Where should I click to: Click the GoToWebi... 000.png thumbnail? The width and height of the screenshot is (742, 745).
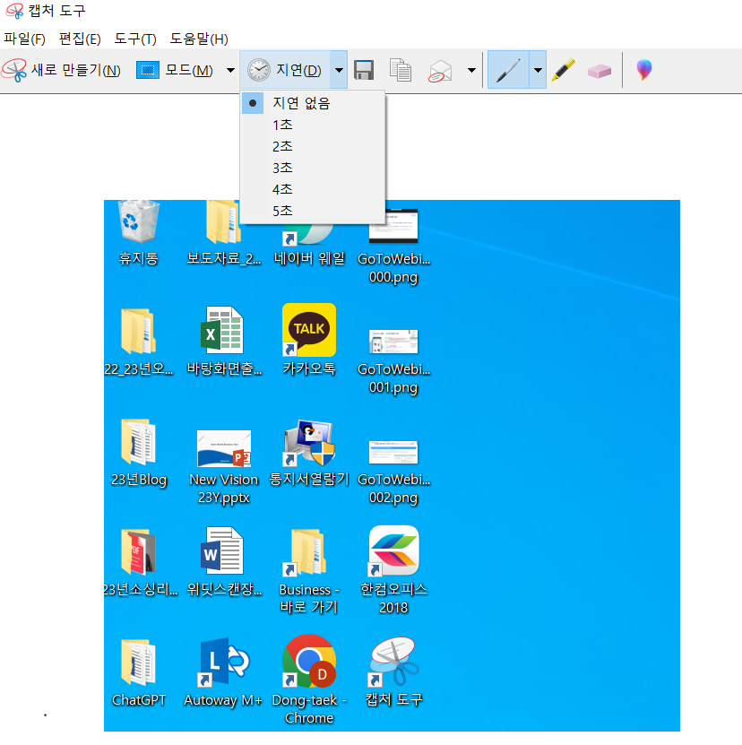393,226
